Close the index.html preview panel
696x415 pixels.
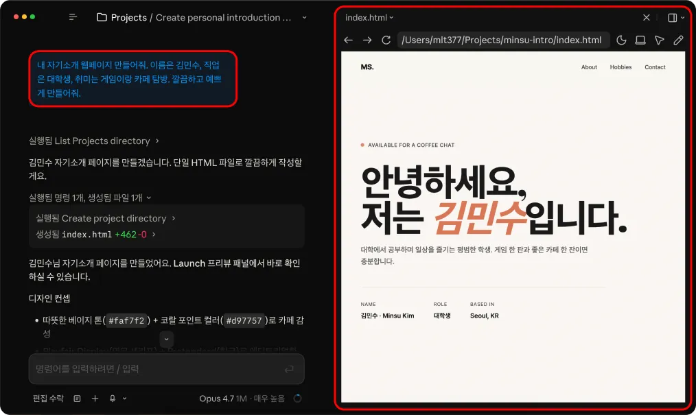click(x=647, y=17)
